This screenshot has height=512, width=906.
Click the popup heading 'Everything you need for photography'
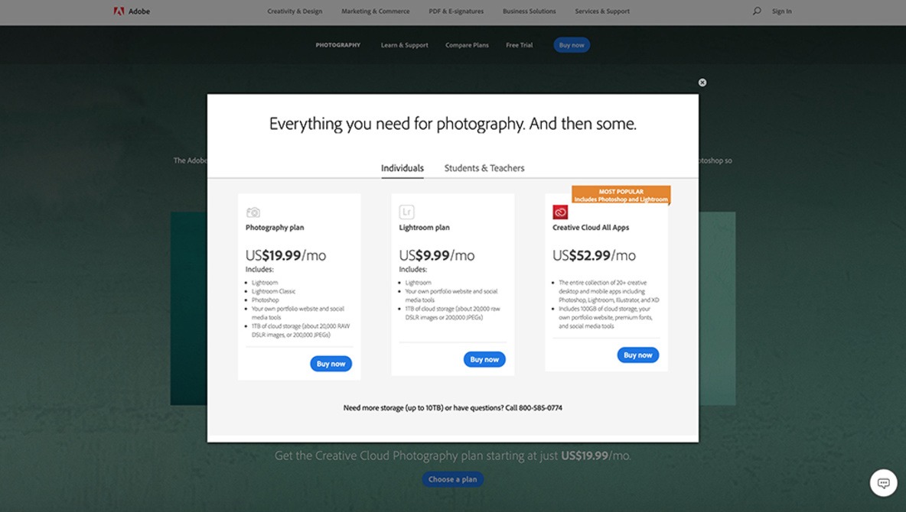[x=452, y=124]
